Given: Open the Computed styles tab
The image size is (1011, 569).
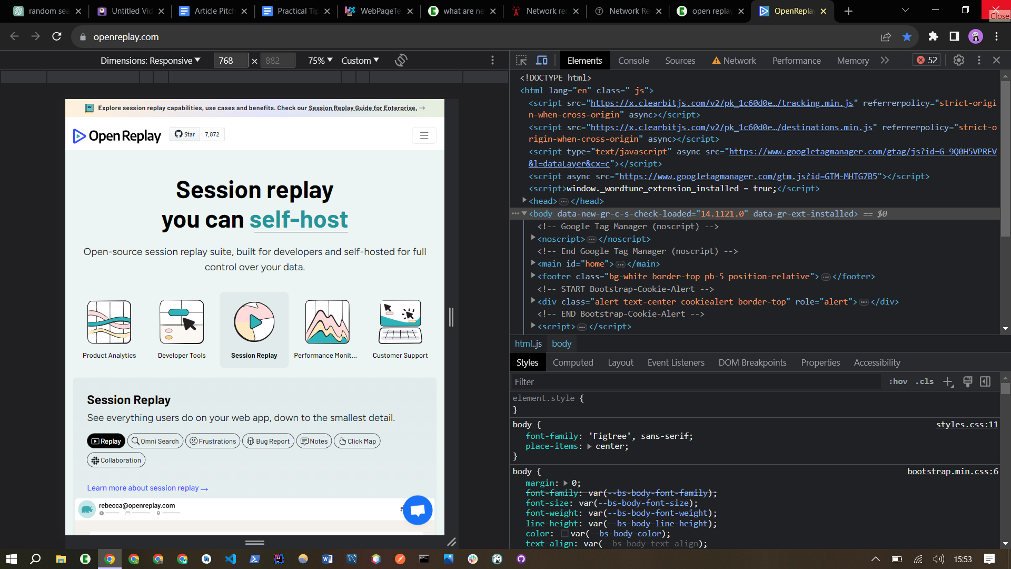Looking at the screenshot, I should tap(573, 362).
